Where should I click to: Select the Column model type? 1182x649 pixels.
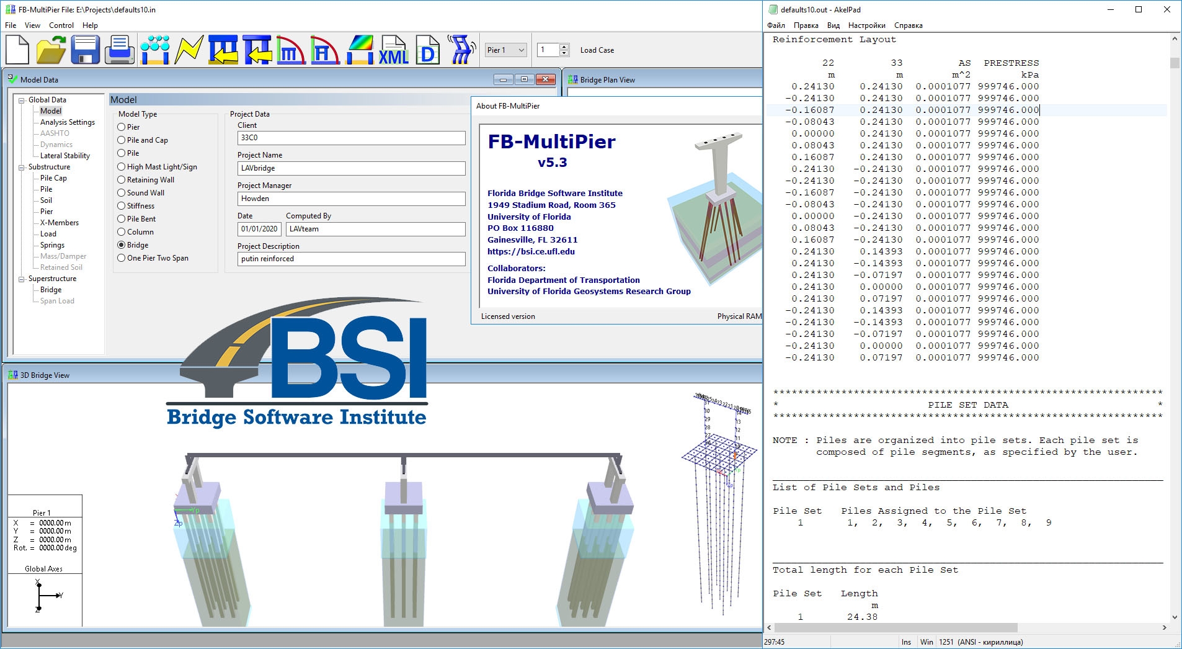[x=122, y=231]
